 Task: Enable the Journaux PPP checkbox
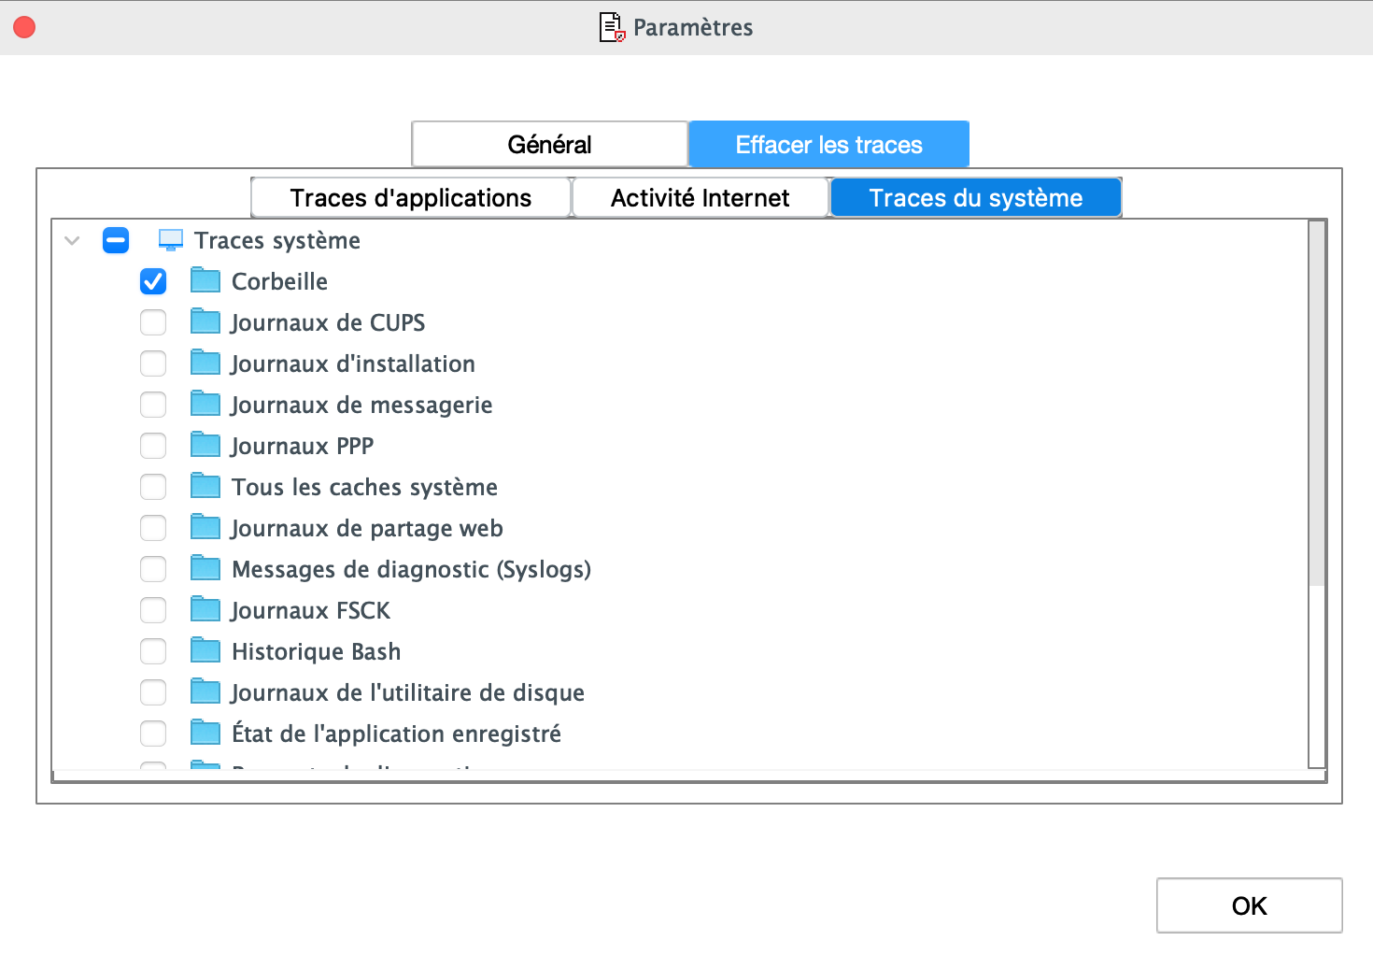tap(153, 446)
